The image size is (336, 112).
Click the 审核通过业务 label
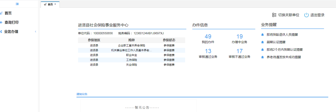208,57
